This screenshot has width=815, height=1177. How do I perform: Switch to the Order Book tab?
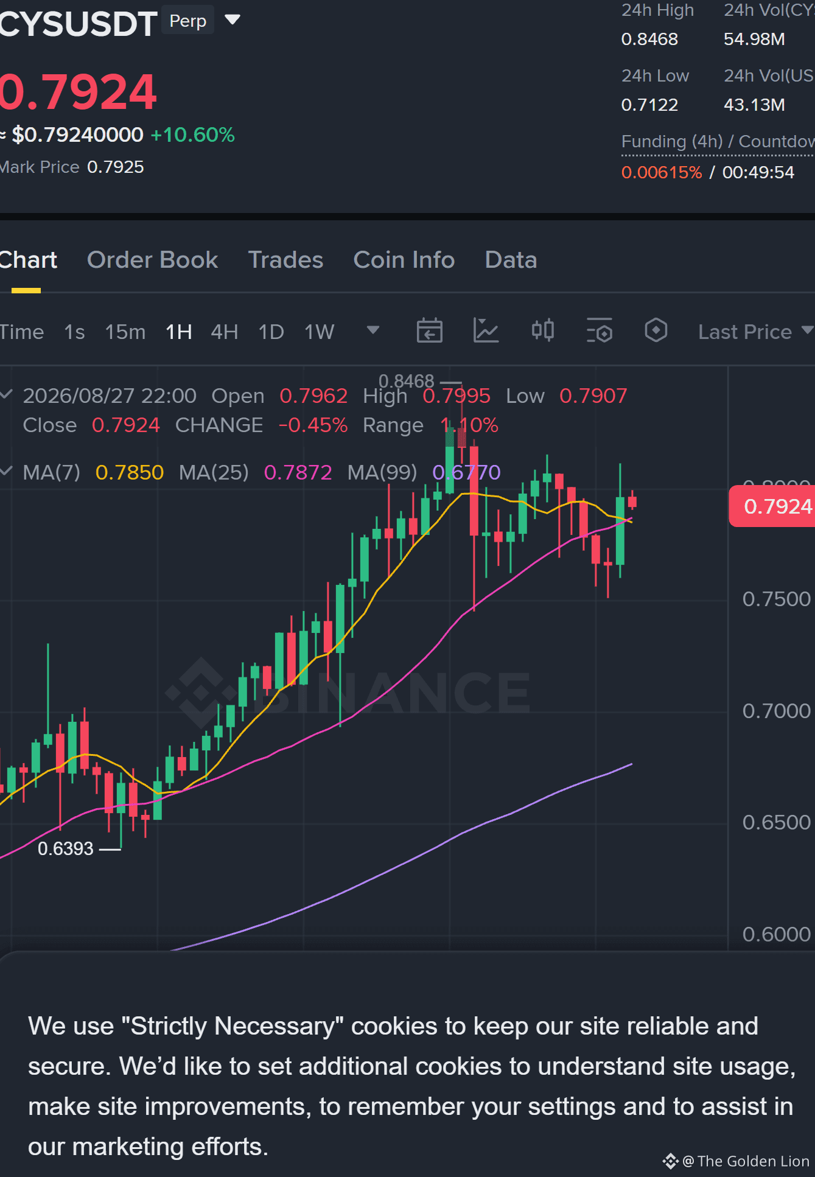[x=153, y=260]
